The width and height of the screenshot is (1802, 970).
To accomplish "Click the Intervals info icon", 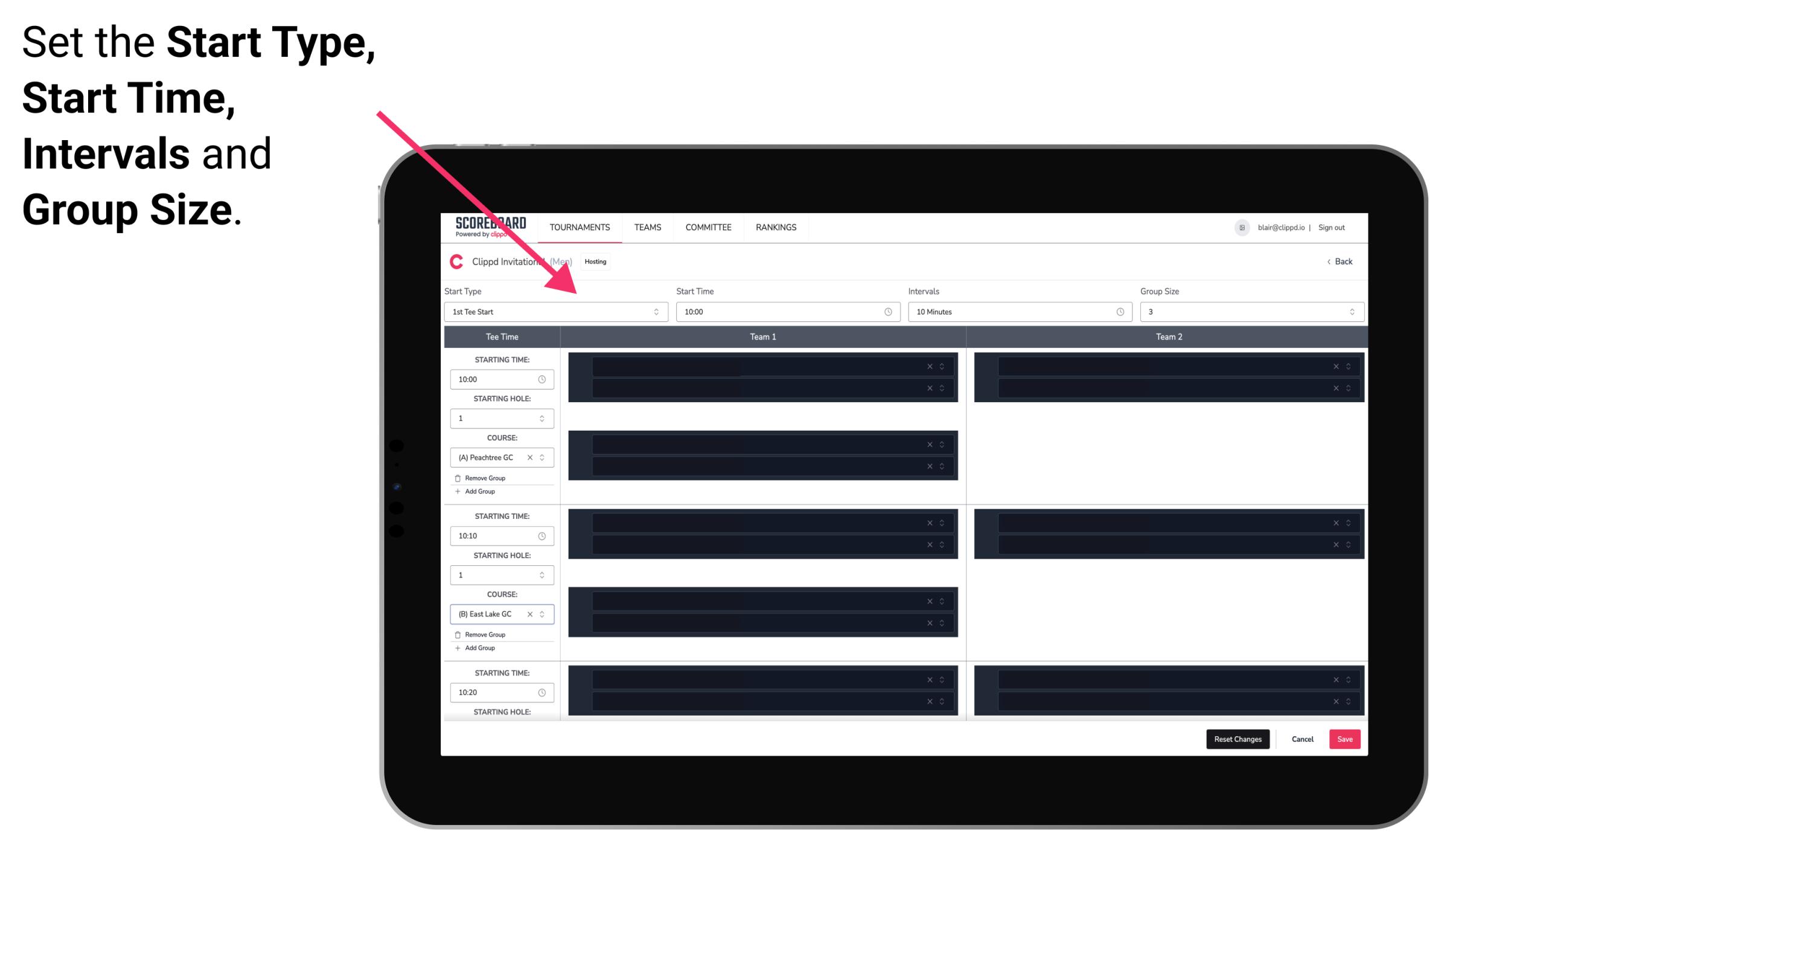I will [x=1119, y=312].
